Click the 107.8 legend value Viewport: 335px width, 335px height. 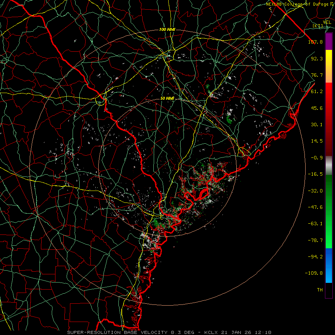click(315, 42)
